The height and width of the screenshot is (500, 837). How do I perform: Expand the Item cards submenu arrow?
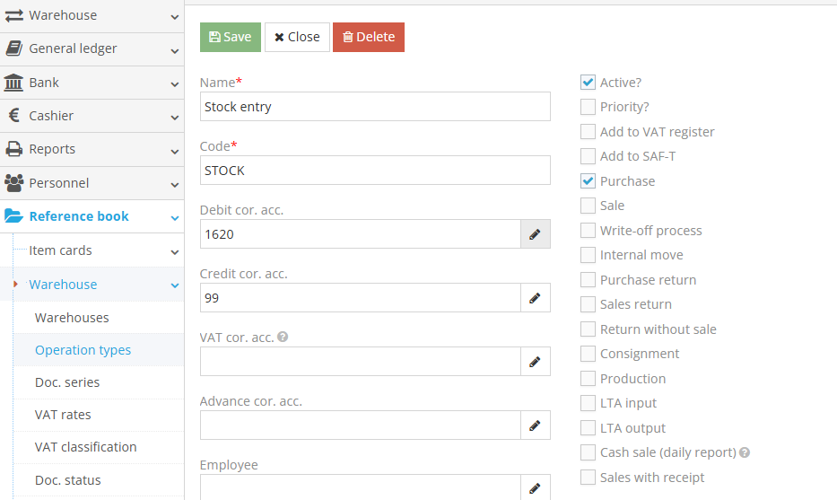[x=174, y=252]
